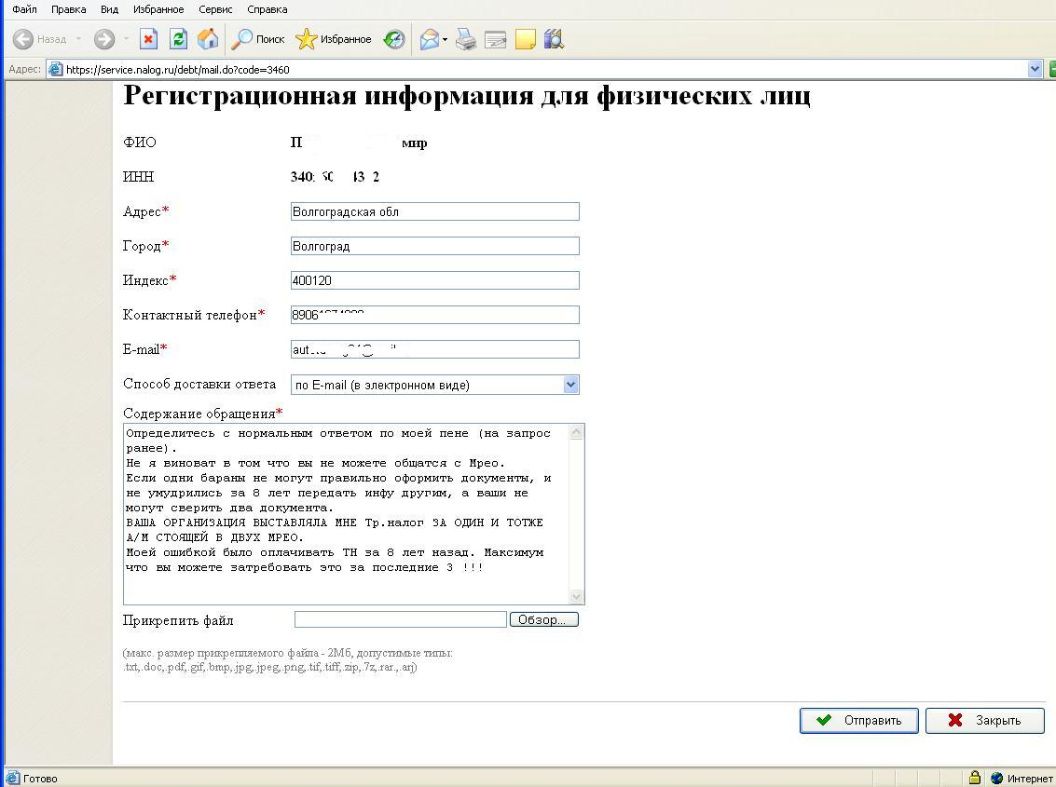Viewport: 1056px width, 787px height.
Task: Click into the Индекс input field
Action: pos(434,280)
